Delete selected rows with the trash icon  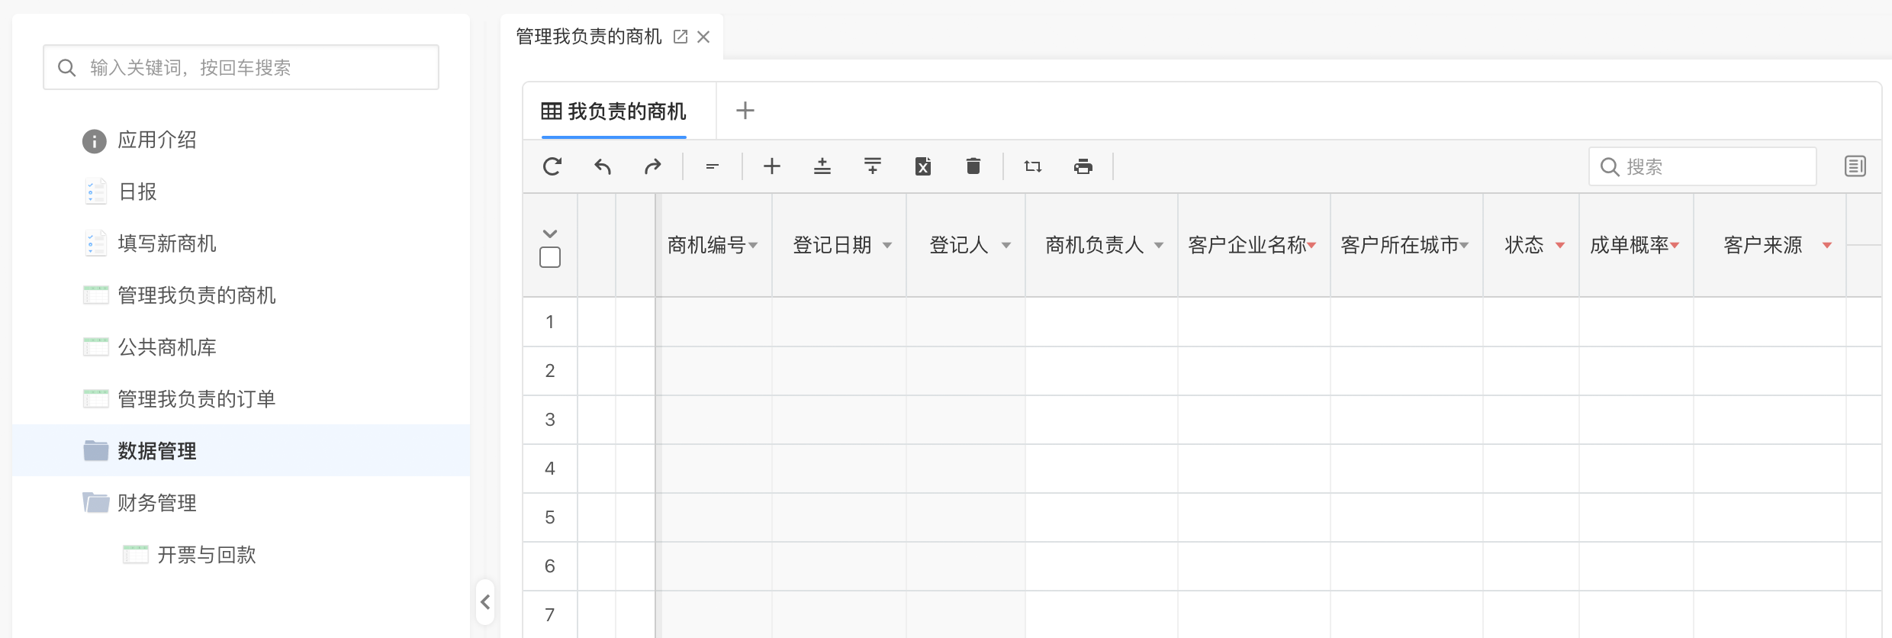tap(973, 166)
